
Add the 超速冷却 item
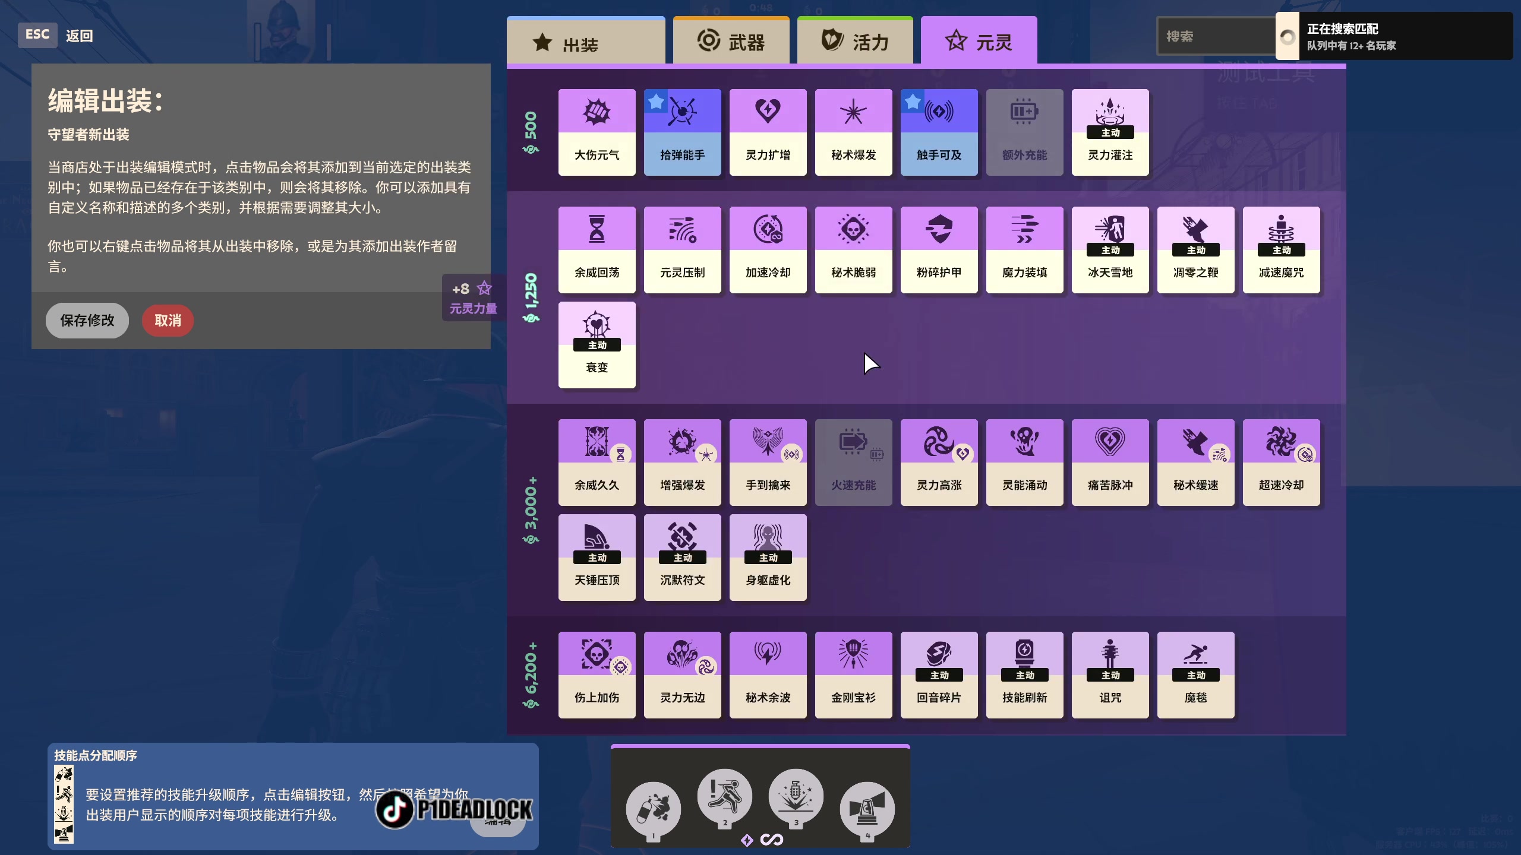[1281, 462]
